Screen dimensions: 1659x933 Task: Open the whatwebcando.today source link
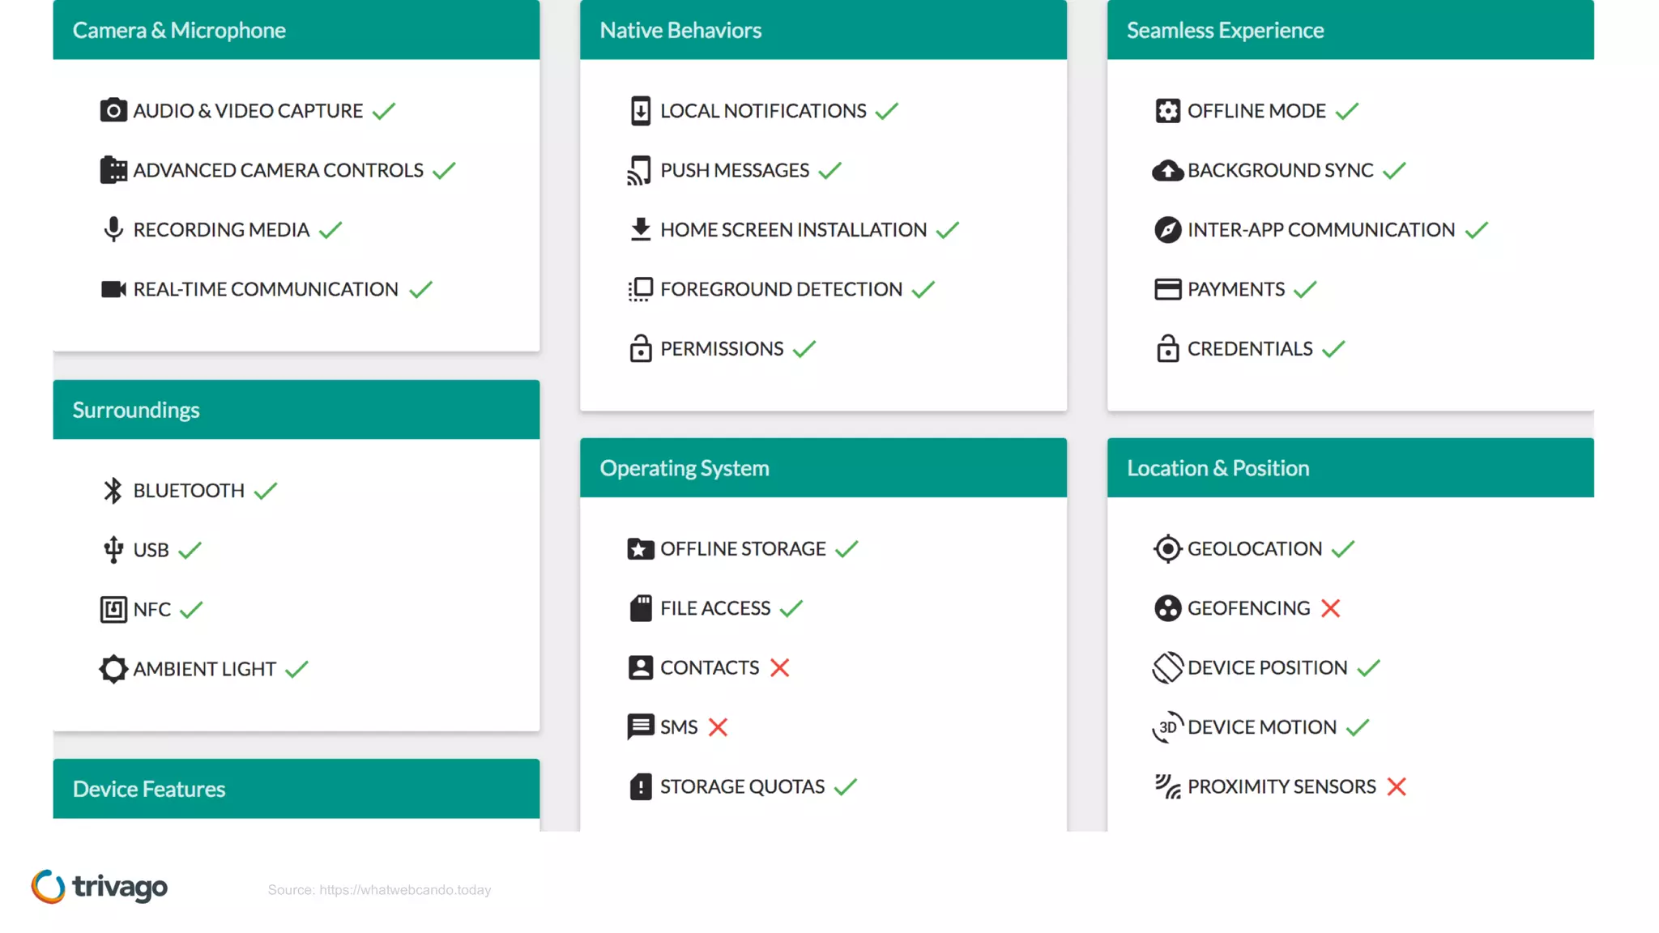tap(404, 889)
